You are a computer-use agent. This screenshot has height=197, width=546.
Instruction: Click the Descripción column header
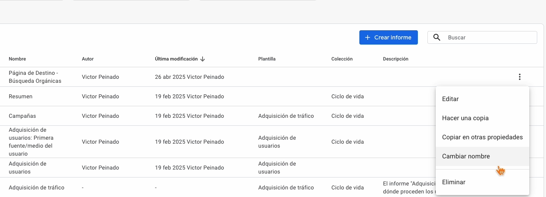[x=396, y=59]
